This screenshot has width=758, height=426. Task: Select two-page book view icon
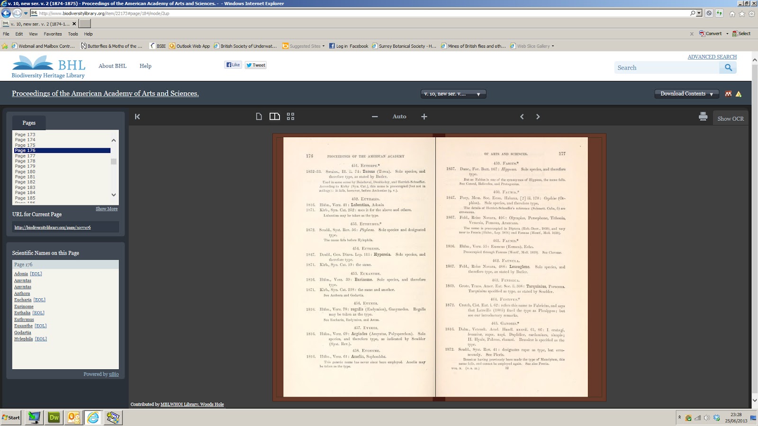coord(275,116)
